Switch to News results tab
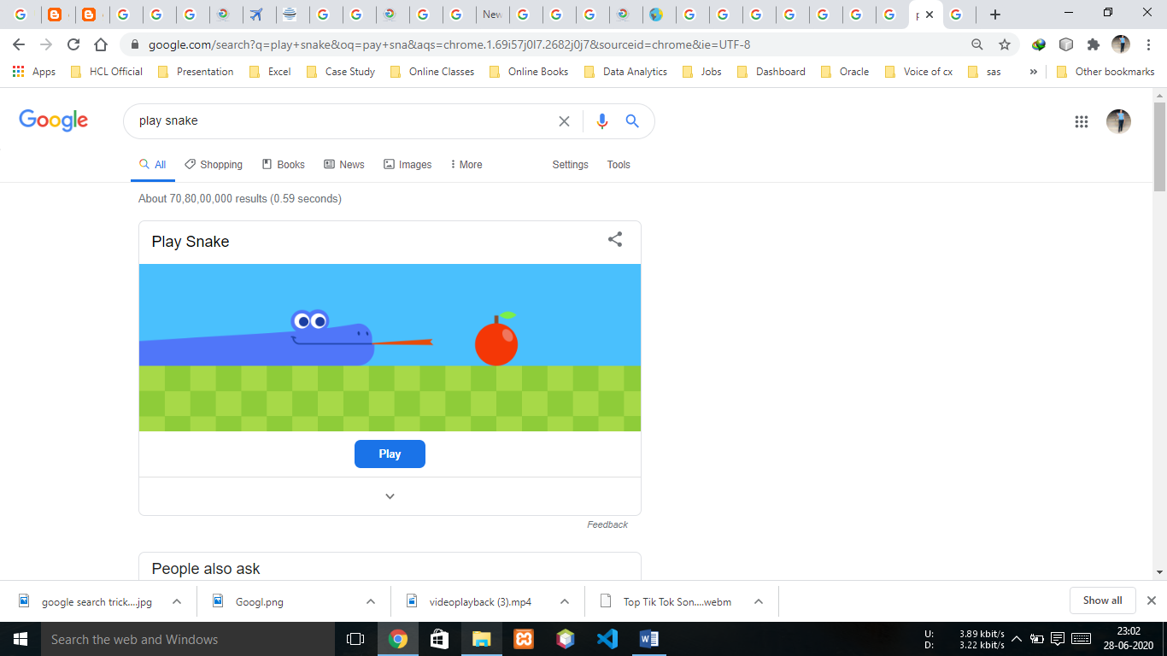The height and width of the screenshot is (656, 1167). [x=344, y=164]
